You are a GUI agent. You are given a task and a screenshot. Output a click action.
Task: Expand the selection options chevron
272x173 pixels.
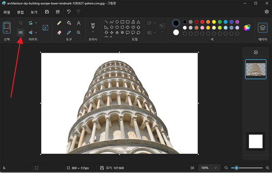click(7, 32)
